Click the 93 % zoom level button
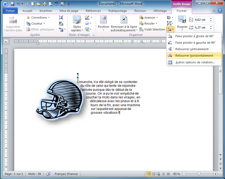Screen dimensions: 225x179 (176, 174)
